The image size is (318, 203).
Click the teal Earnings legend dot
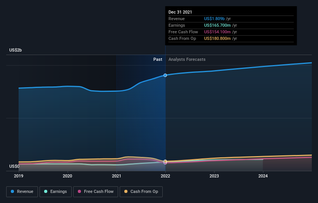click(46, 191)
